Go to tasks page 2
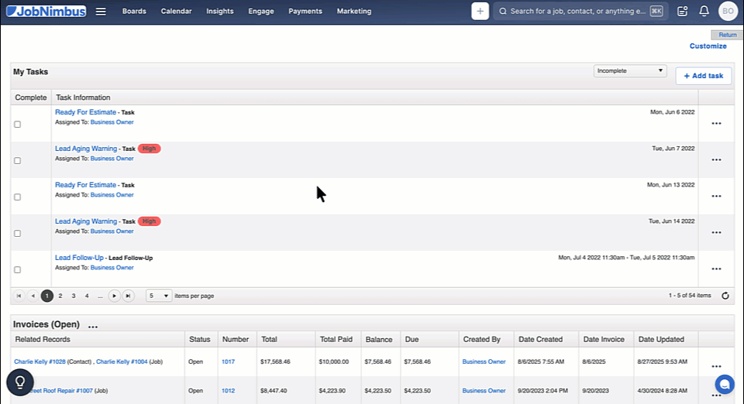This screenshot has height=404, width=744. (60, 296)
